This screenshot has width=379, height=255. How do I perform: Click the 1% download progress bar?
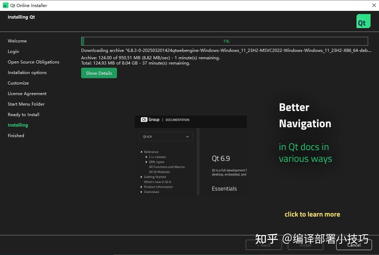[x=224, y=41]
